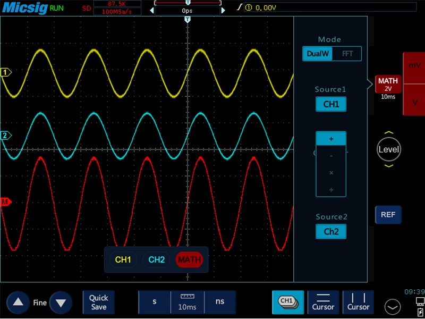This screenshot has width=425, height=319.
Task: Switch math mode to DualW
Action: pyautogui.click(x=318, y=54)
